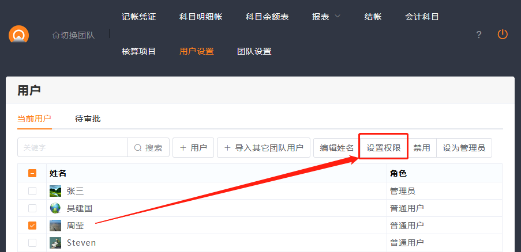The image size is (521, 252).
Task: Click the 搜索 magnifier button
Action: click(x=148, y=148)
